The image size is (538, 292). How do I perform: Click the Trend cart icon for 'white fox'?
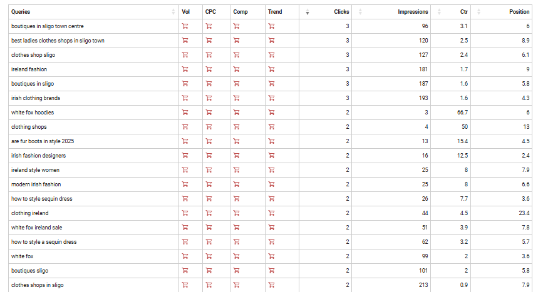[271, 256]
